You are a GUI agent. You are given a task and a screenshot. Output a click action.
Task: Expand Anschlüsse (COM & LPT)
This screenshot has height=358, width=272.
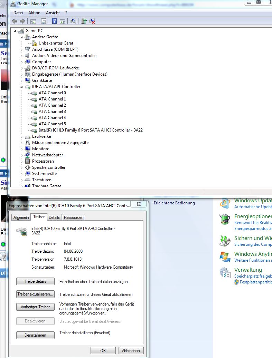(22, 50)
